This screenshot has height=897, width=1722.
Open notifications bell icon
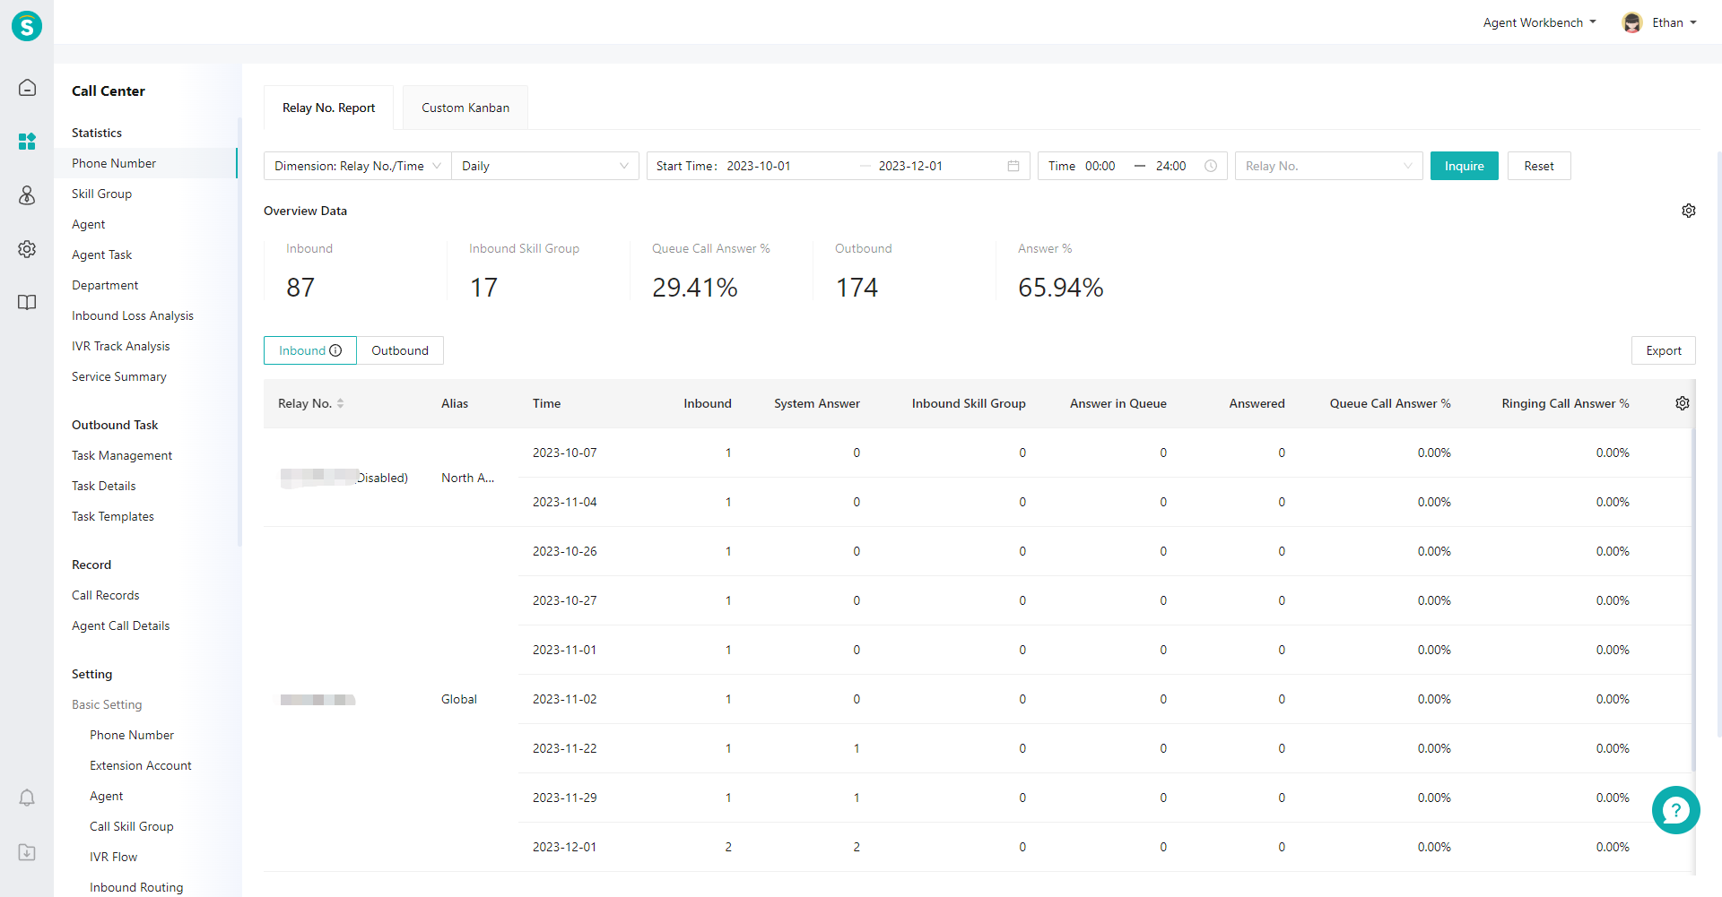(x=27, y=798)
